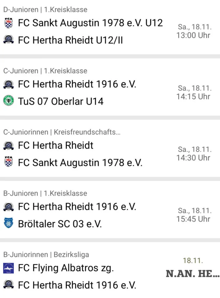Click Hertha Rheidt U12/II team crest
Image resolution: width=220 pixels, height=298 pixels.
[8, 40]
